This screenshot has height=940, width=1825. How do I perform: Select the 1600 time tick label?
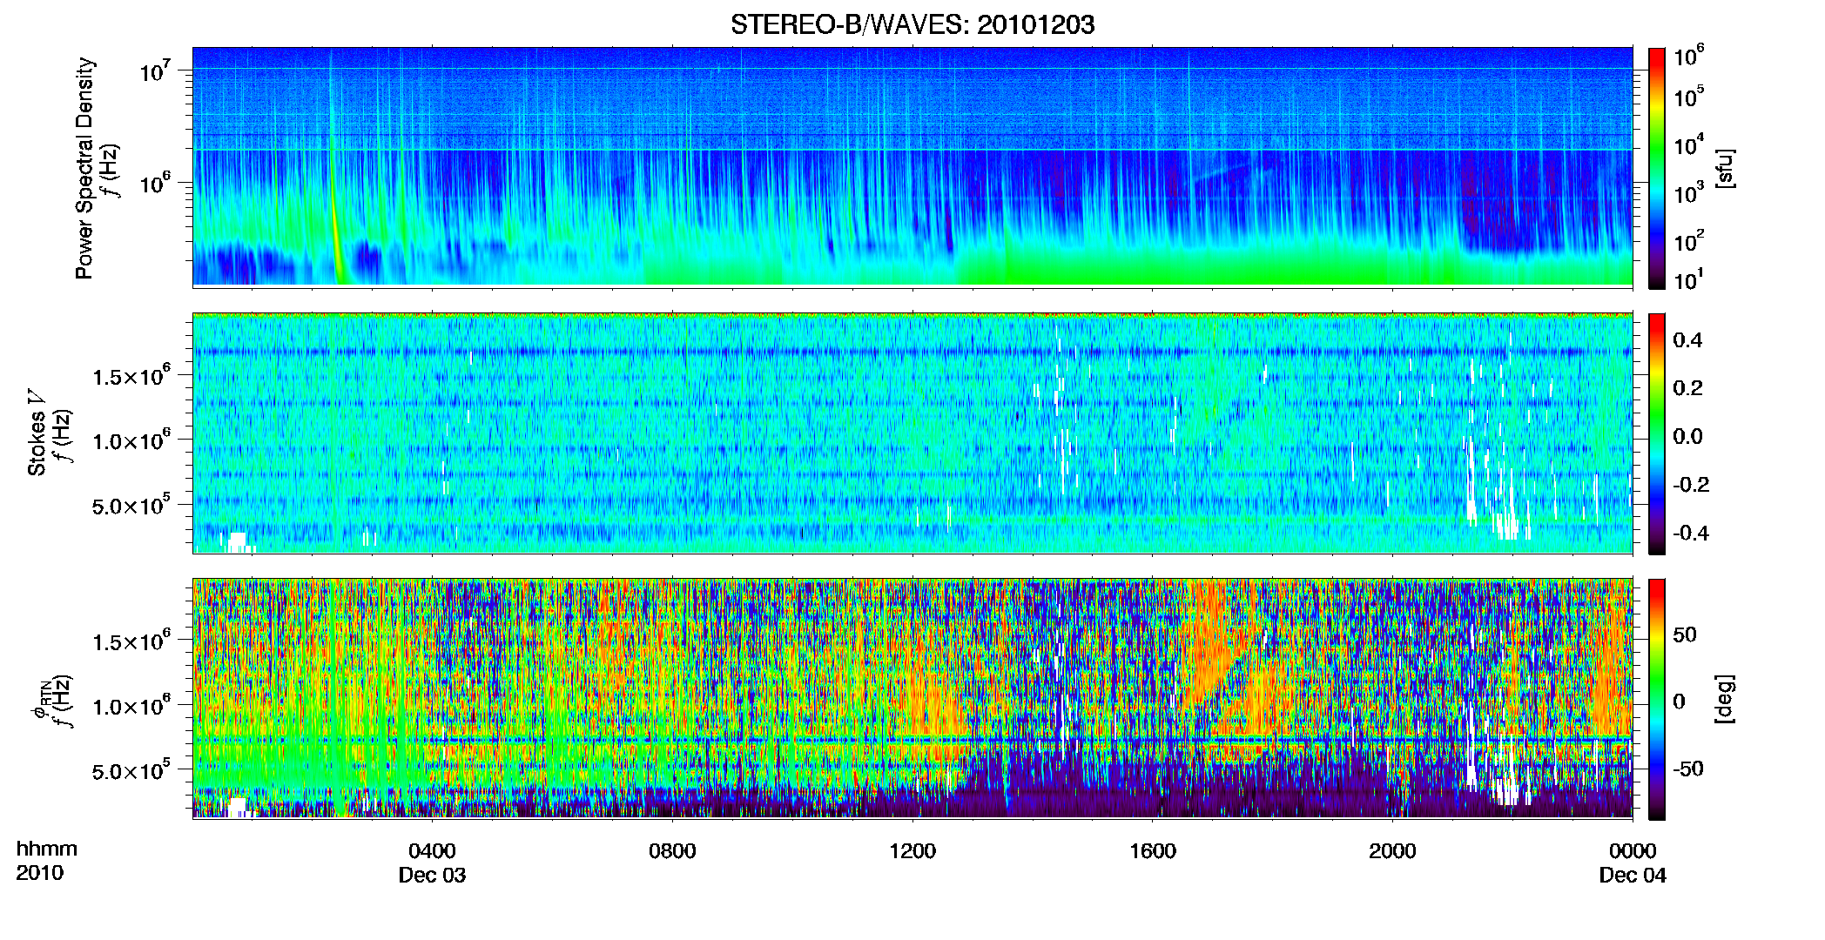coord(1153,850)
